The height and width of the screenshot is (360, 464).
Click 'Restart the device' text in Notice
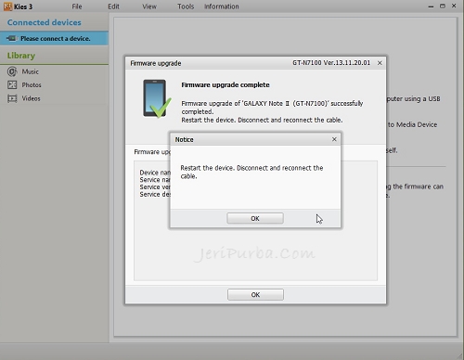click(x=251, y=172)
